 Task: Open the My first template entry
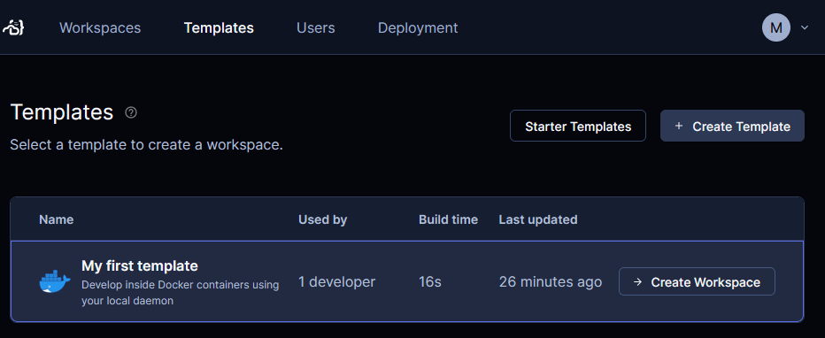pos(140,266)
